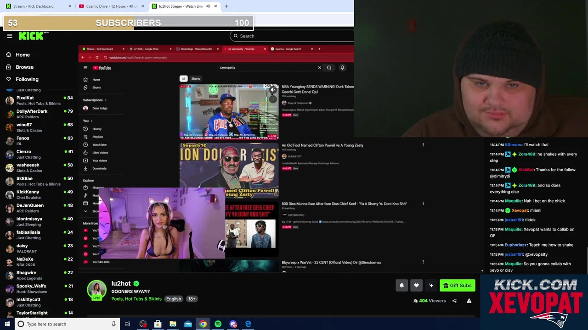The height and width of the screenshot is (330, 588).
Task: Open Mail app from taskbar
Action: pyautogui.click(x=188, y=324)
